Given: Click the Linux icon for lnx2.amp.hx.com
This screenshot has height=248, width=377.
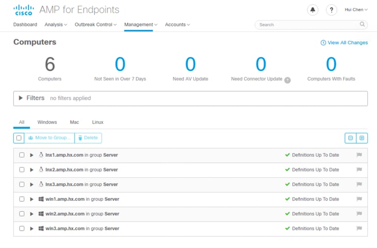Looking at the screenshot, I should 41,169.
